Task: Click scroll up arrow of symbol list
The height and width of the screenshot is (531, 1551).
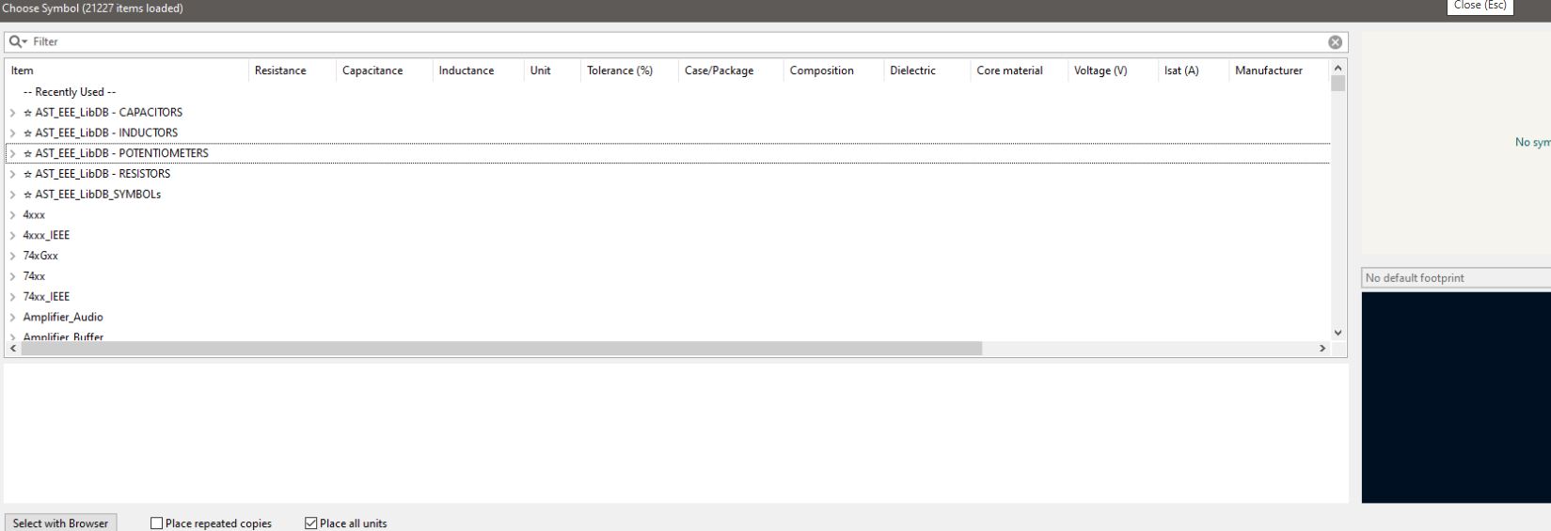Action: coord(1338,70)
